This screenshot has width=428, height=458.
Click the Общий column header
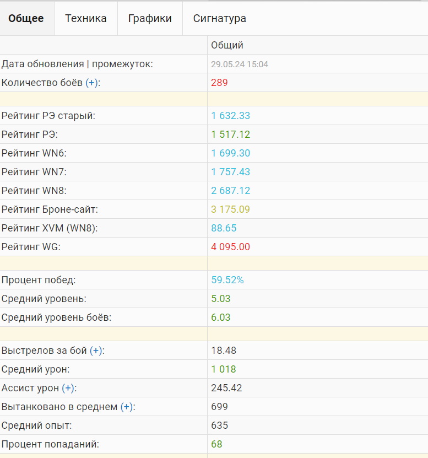tap(227, 45)
